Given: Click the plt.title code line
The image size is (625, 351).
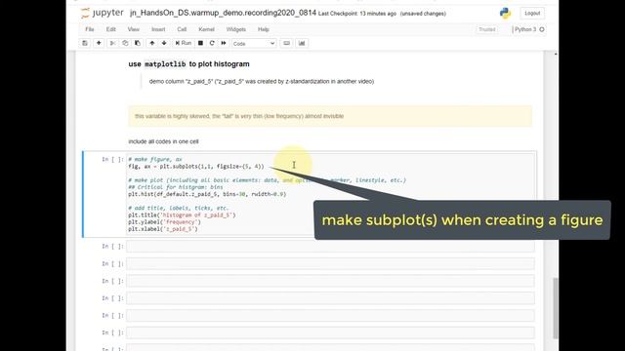Looking at the screenshot, I should click(x=183, y=214).
